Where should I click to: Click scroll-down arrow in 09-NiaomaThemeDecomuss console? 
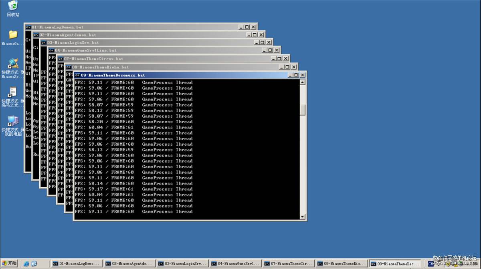tap(302, 217)
